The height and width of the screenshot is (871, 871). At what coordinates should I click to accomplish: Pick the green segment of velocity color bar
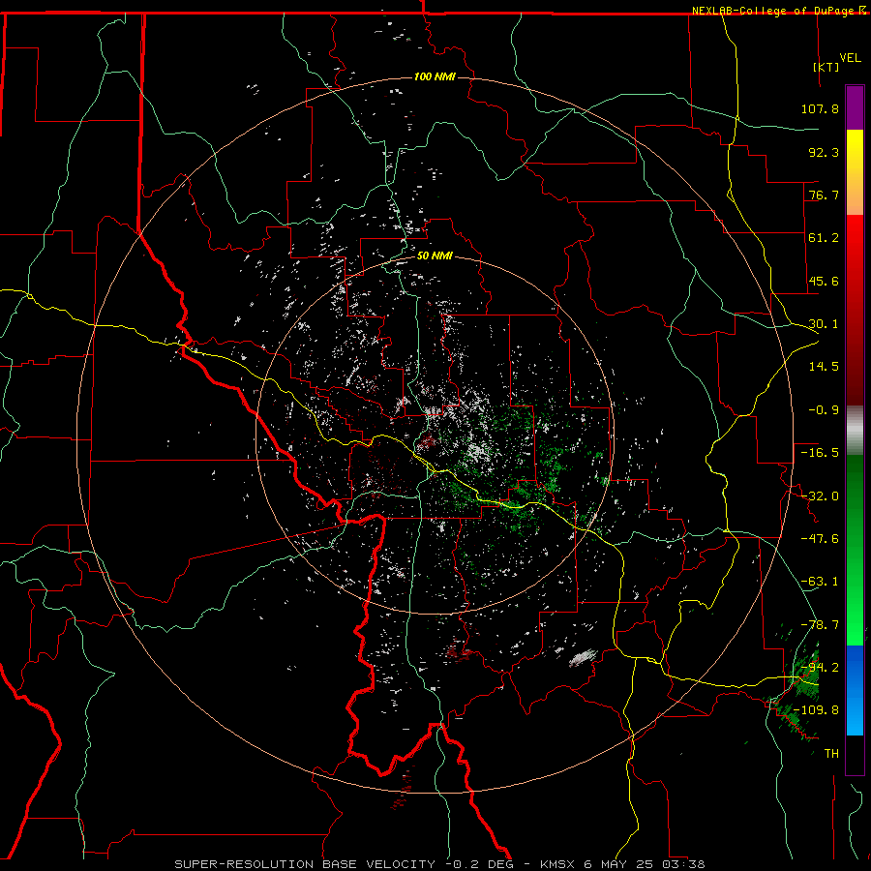(x=855, y=550)
